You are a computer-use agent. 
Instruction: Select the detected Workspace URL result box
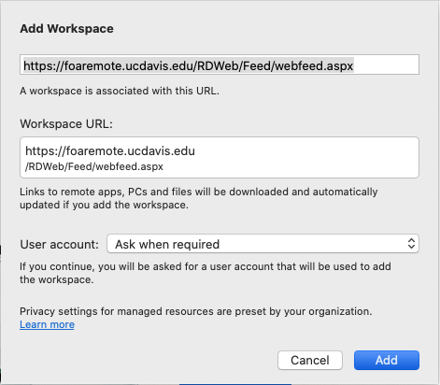[220, 157]
